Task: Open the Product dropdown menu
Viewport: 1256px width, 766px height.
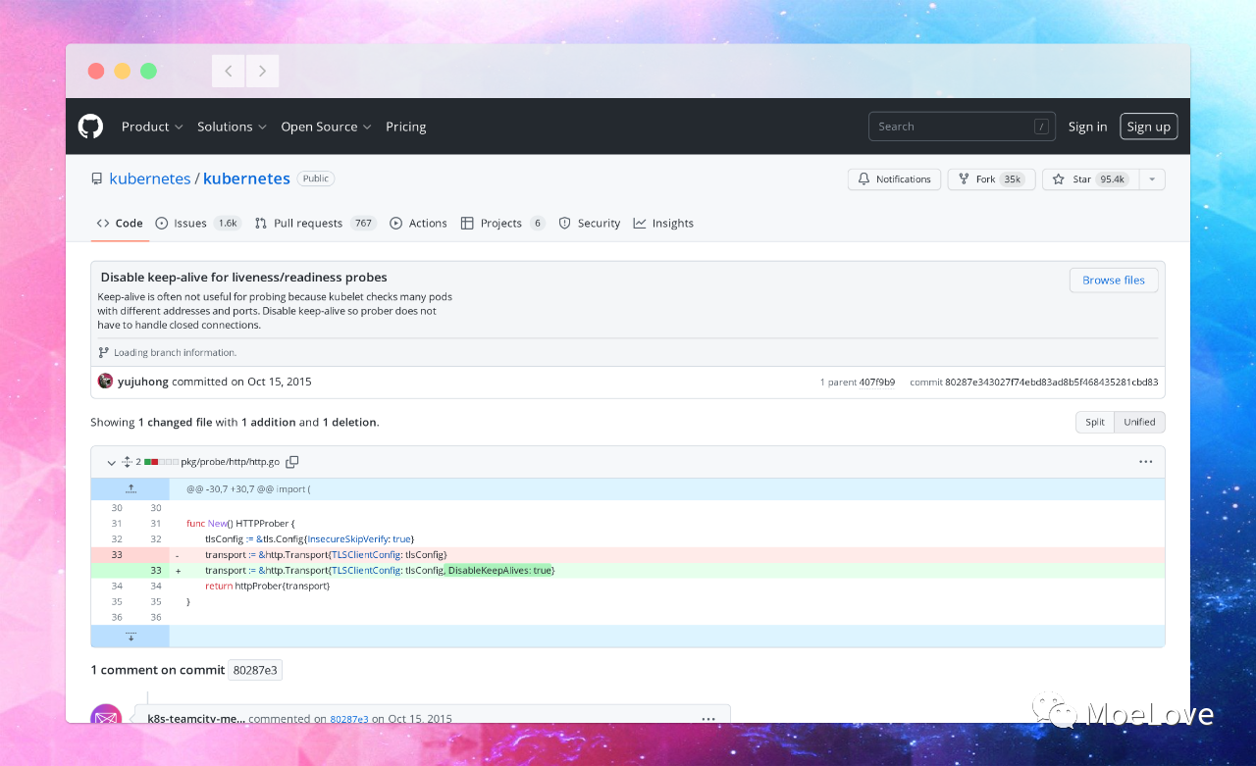Action: coord(152,127)
